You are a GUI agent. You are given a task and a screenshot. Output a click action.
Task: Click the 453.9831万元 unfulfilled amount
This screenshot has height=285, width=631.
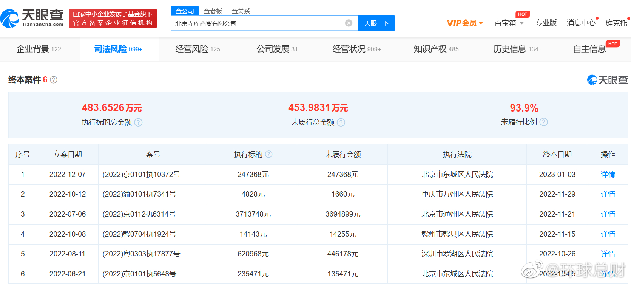point(318,108)
